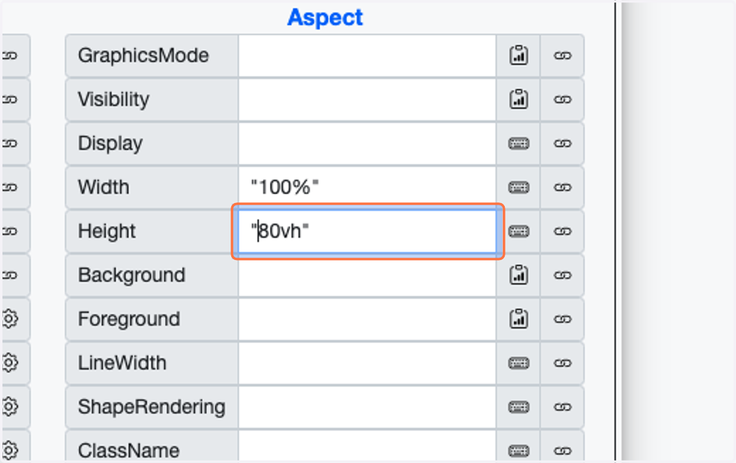Image resolution: width=736 pixels, height=463 pixels.
Task: Focus the empty Background input field
Action: coord(367,275)
